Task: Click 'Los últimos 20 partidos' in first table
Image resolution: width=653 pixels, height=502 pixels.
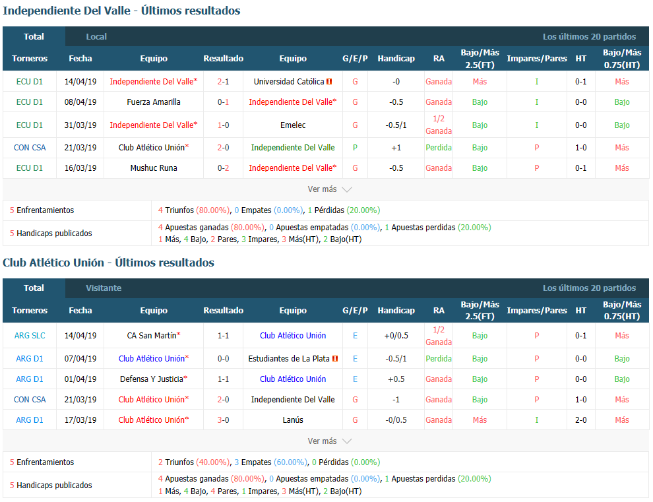Action: tap(589, 37)
